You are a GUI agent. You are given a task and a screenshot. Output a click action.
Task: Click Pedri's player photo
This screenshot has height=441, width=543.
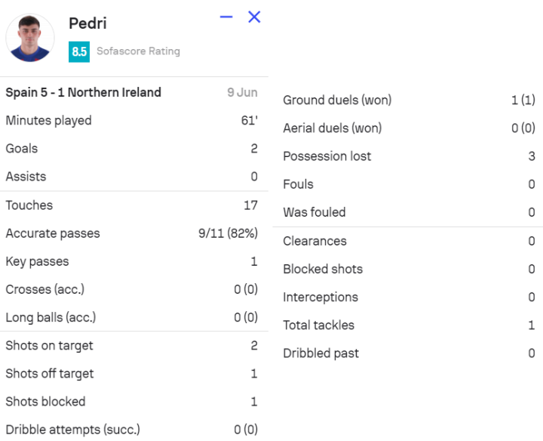pyautogui.click(x=31, y=38)
